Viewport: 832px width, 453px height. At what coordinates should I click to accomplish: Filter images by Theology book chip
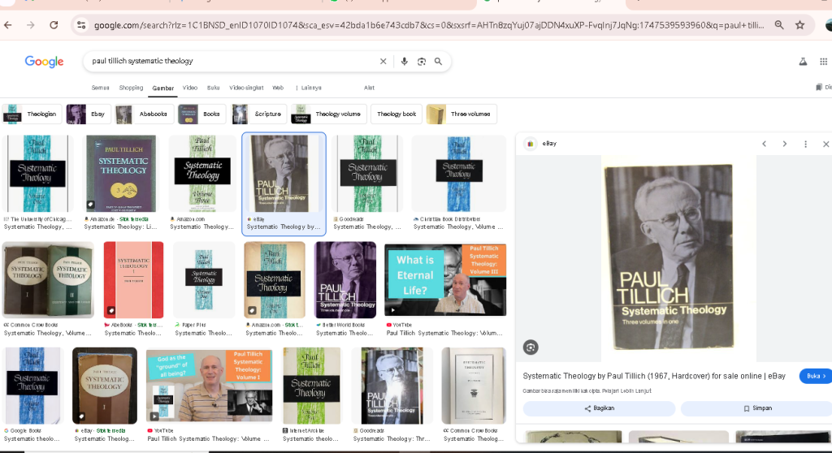(x=396, y=114)
